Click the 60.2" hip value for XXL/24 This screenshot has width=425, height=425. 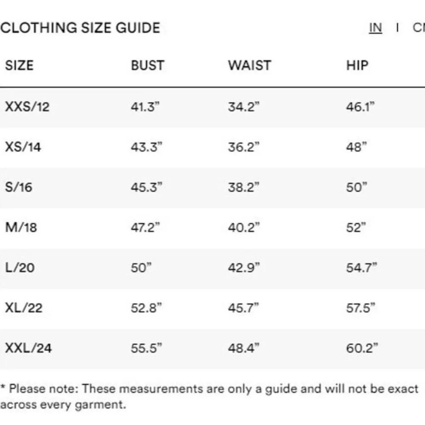362,348
